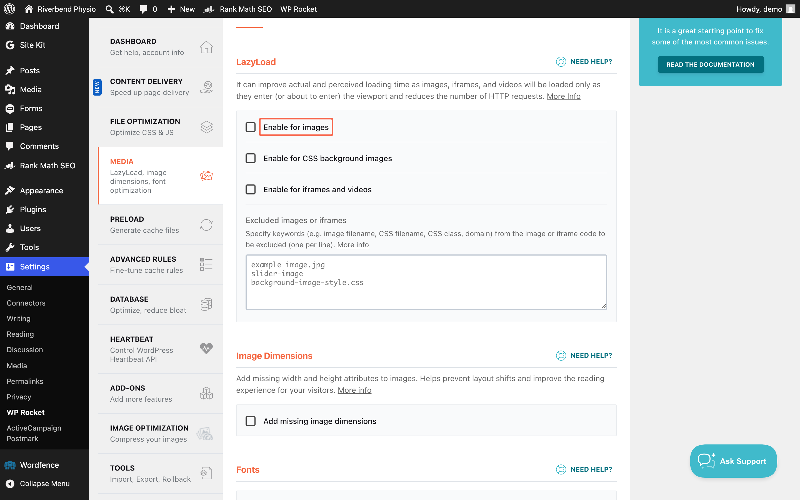Click the Collapse Menu arrow icon

[10, 483]
